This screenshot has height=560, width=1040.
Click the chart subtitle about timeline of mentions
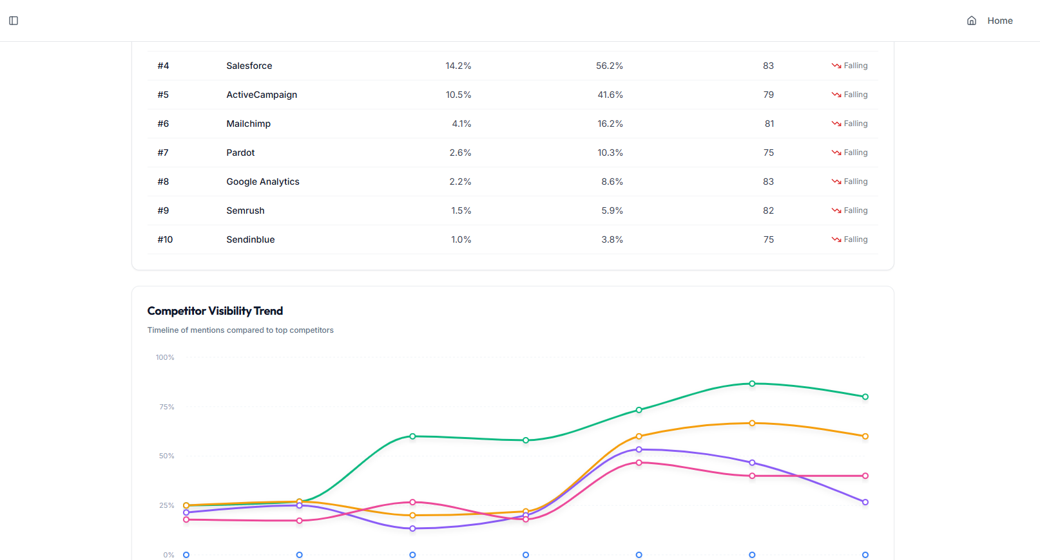click(240, 330)
